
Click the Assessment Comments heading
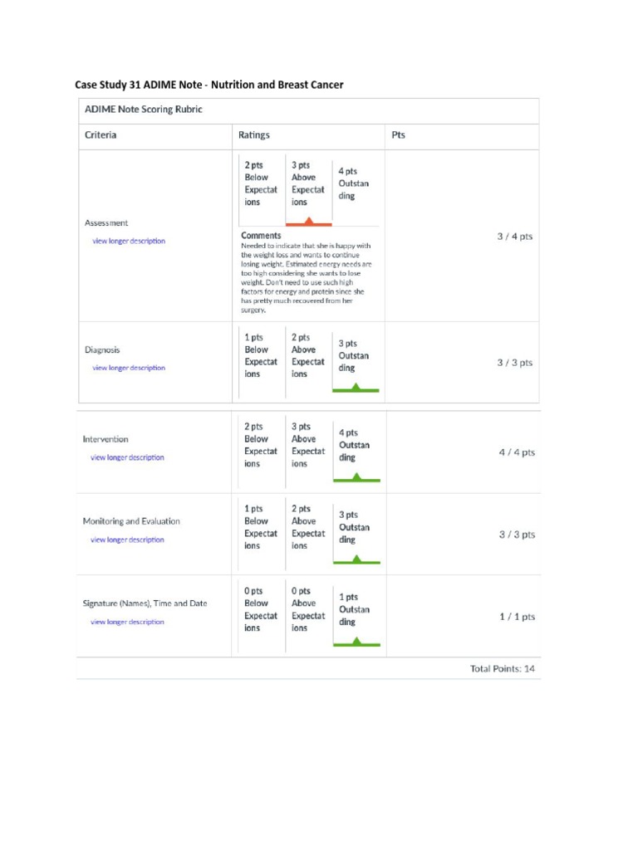[x=260, y=236]
